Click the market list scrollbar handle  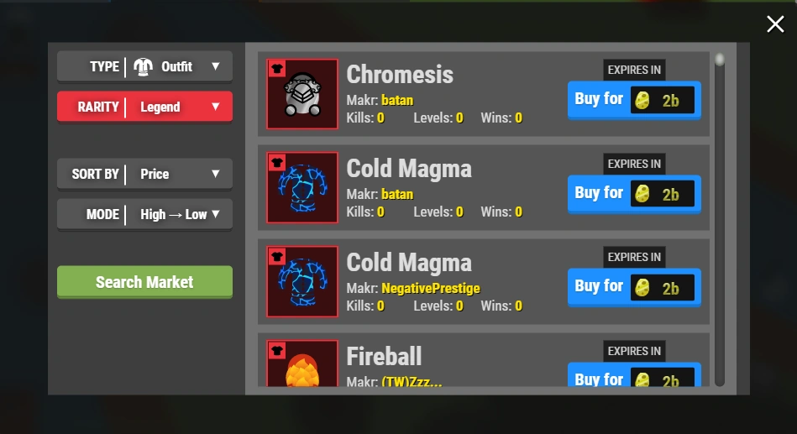tap(719, 60)
